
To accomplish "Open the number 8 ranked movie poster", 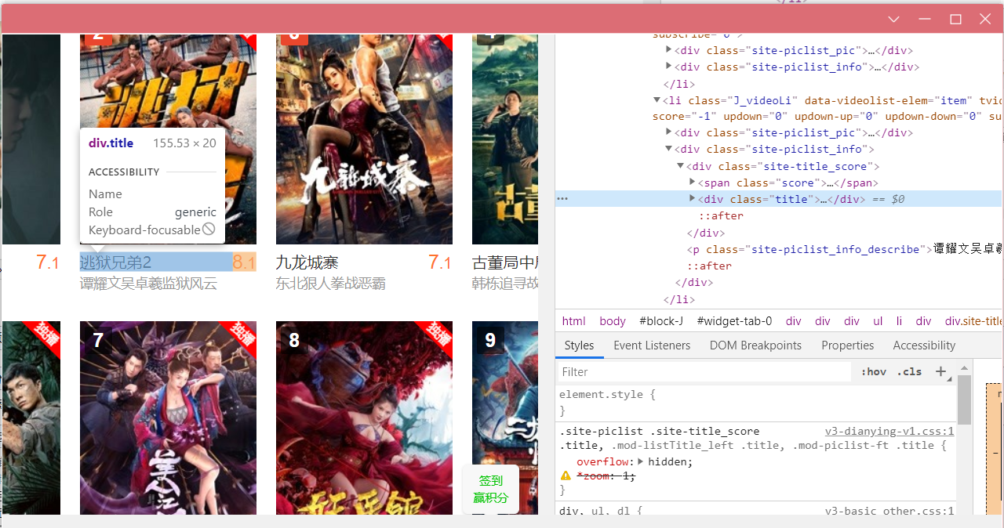I will pos(364,418).
